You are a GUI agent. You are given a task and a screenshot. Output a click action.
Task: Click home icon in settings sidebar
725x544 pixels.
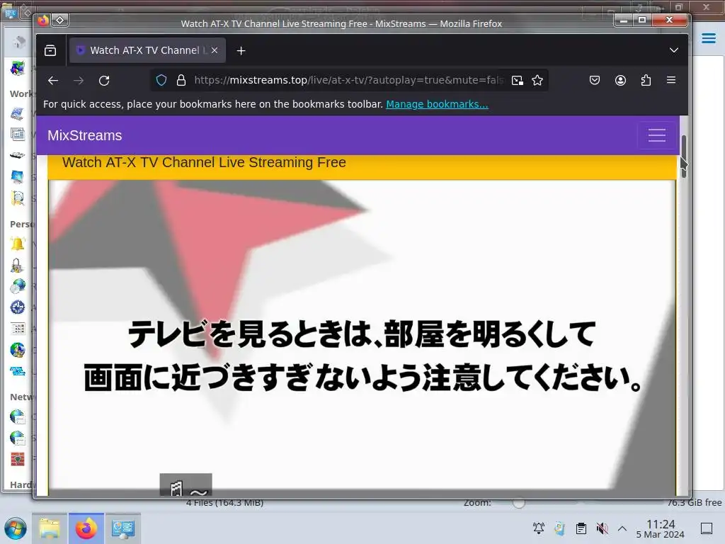pos(19,42)
